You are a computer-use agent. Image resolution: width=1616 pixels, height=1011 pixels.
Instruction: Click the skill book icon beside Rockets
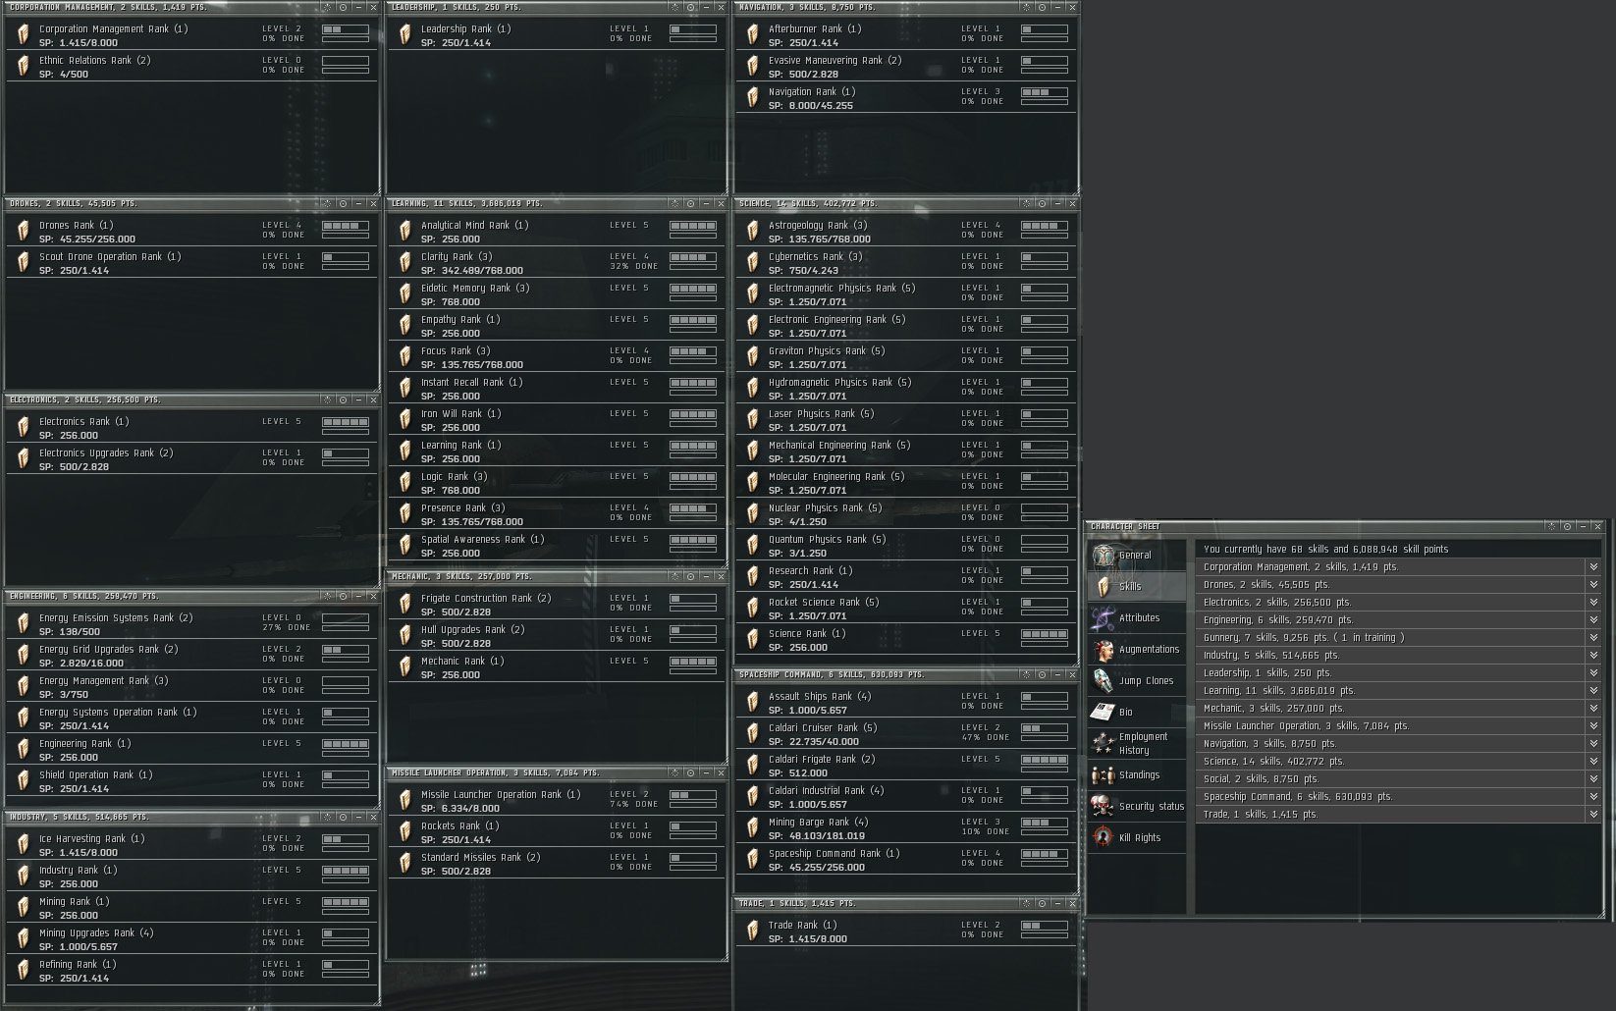tap(404, 832)
